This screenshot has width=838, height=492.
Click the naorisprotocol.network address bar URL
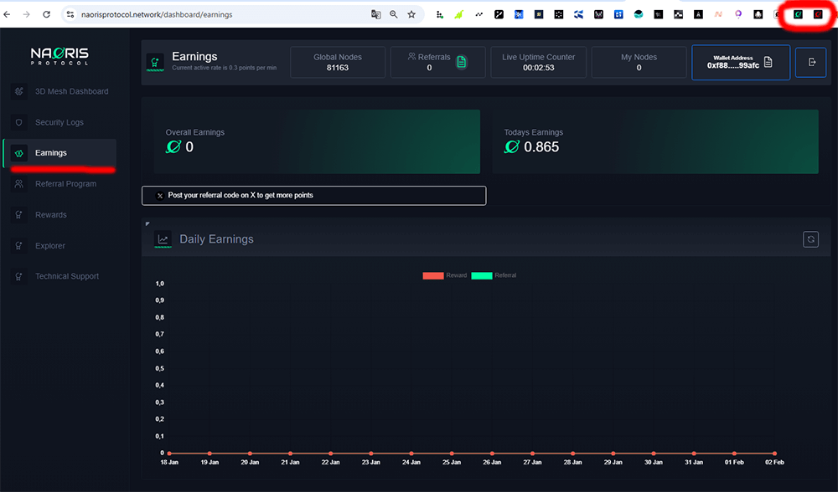coord(157,14)
